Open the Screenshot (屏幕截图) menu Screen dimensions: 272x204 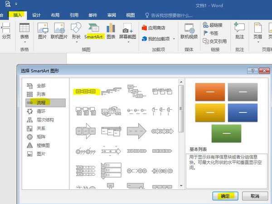click(x=128, y=33)
